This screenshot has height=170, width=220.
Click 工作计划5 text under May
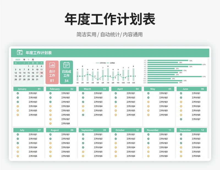coord(163,111)
